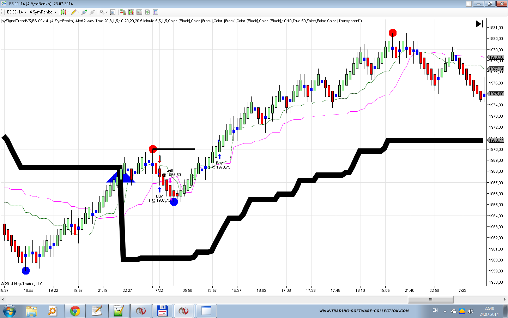Click the zoom frame magnifier icon
Screen dimensions: 508x318
click(113, 12)
